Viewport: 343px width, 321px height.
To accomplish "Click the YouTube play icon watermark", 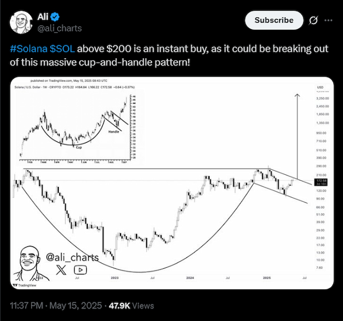I will click(80, 270).
